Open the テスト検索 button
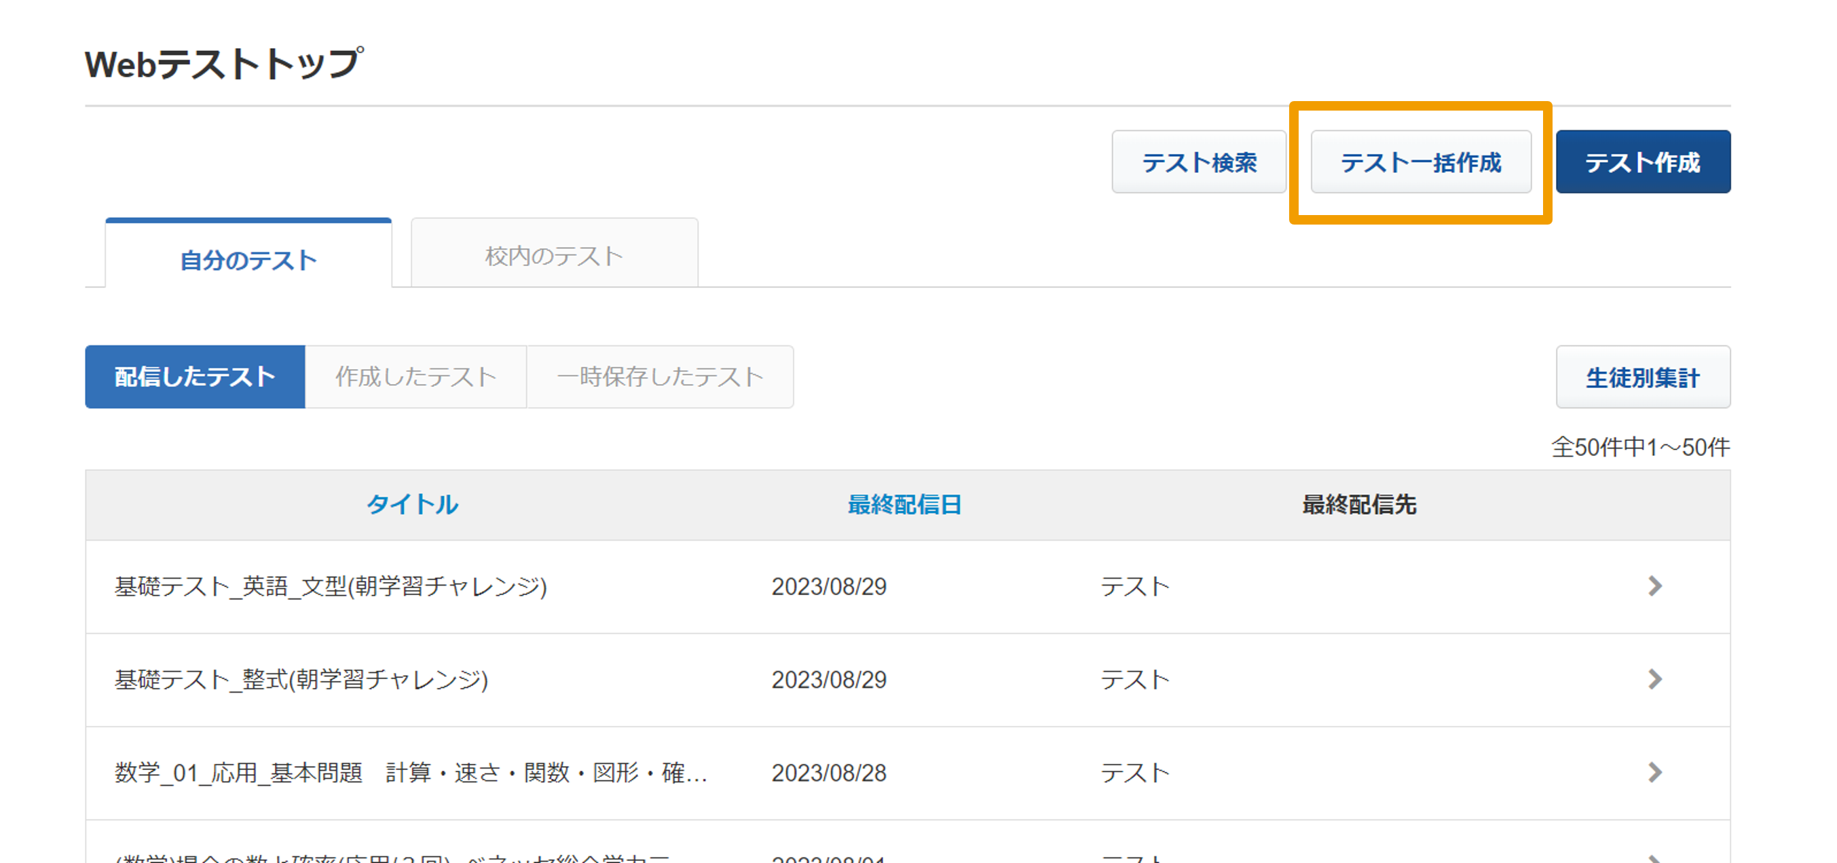 tap(1199, 161)
